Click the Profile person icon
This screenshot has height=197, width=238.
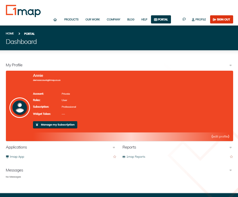point(193,19)
